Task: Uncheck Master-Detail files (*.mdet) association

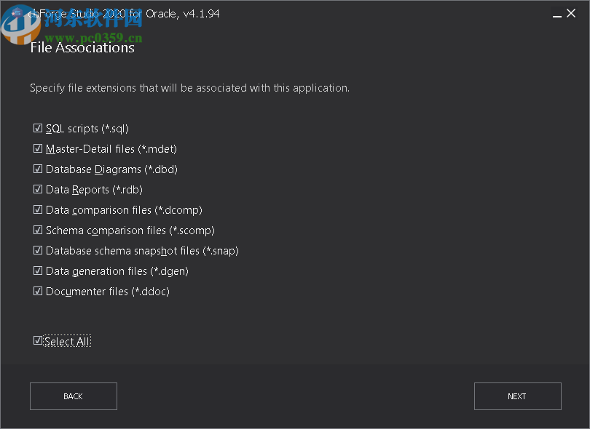Action: pyautogui.click(x=38, y=148)
